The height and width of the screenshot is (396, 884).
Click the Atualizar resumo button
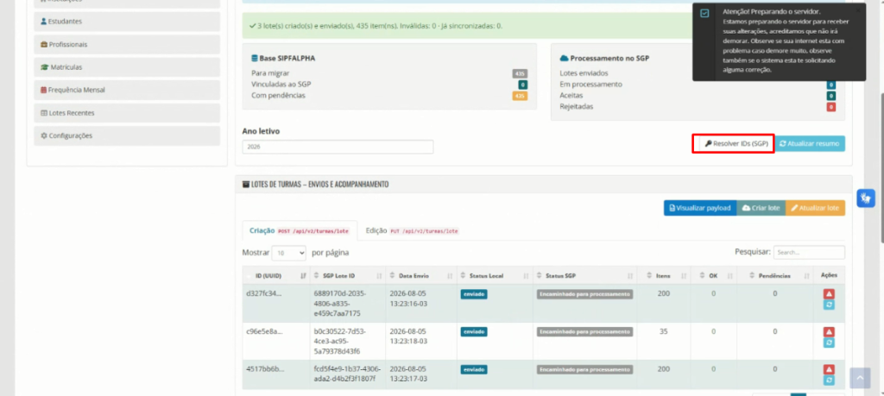[810, 143]
